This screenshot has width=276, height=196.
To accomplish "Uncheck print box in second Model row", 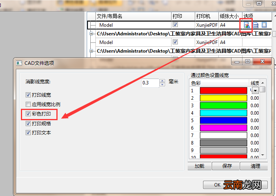I will point(175,42).
